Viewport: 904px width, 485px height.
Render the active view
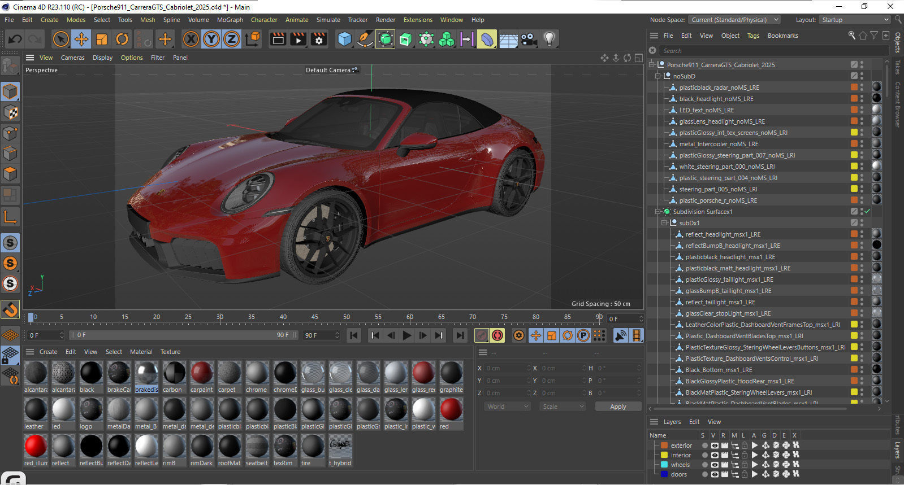coord(278,39)
